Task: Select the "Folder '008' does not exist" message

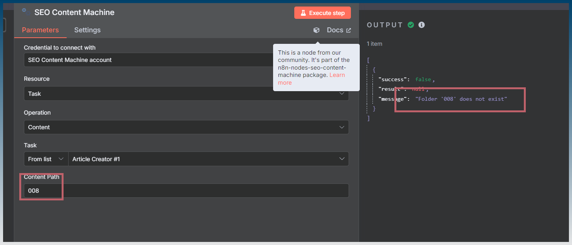Action: tap(461, 99)
